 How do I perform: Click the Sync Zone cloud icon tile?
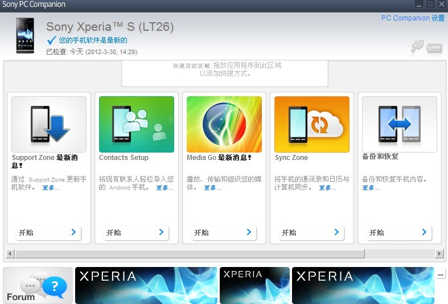tap(312, 124)
